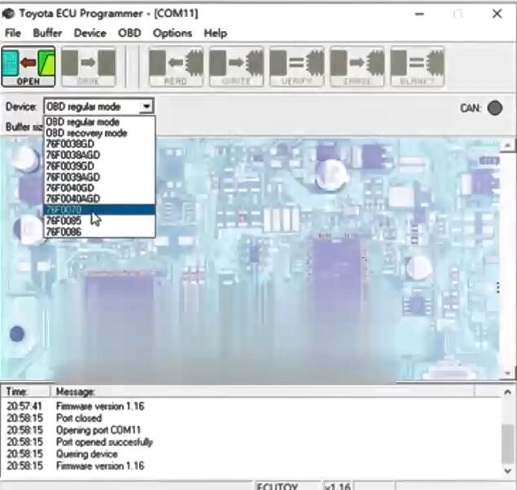The width and height of the screenshot is (517, 490).
Task: Click the message log scroll down arrow
Action: pos(508,471)
